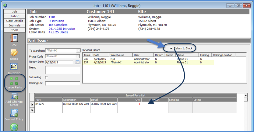Click the Memo column header in Previous Issues
This screenshot has width=254, height=132.
(170, 55)
